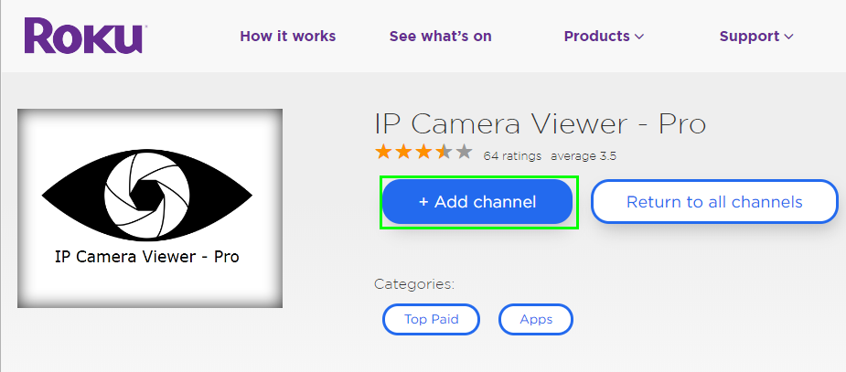Click the Roku logo
Viewport: 846px width, 372px height.
85,37
